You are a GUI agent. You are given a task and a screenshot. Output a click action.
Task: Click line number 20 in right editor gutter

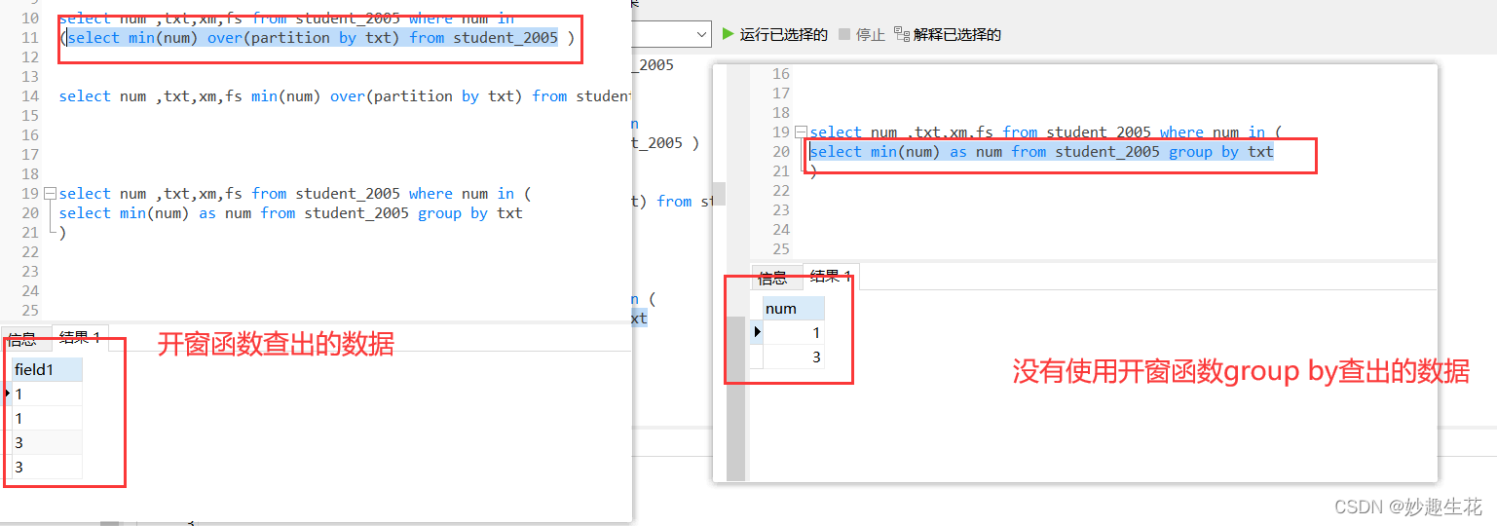click(780, 152)
